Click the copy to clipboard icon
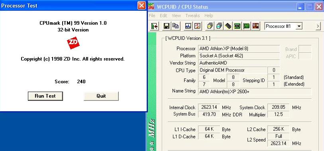 [x=176, y=26]
